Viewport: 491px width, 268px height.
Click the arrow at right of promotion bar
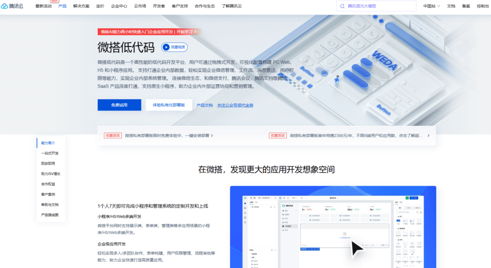tap(428, 135)
